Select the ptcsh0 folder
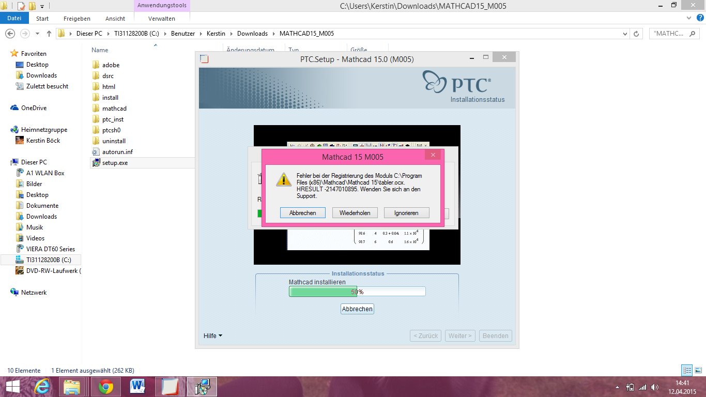Viewport: 706px width, 397px height. (x=111, y=130)
